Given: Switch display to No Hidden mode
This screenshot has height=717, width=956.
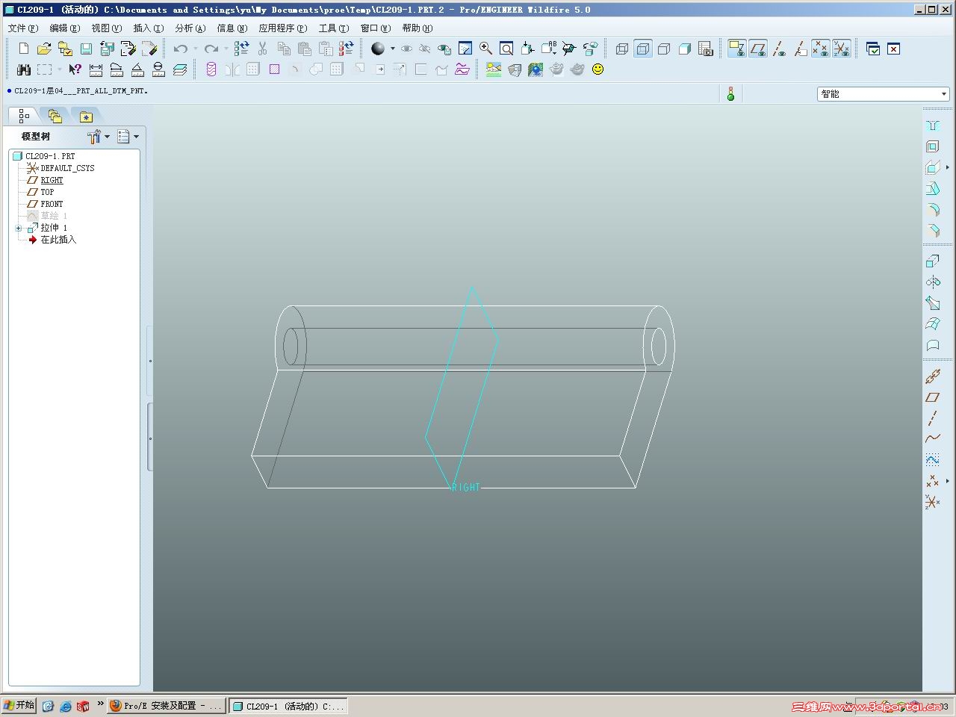Looking at the screenshot, I should pos(663,49).
